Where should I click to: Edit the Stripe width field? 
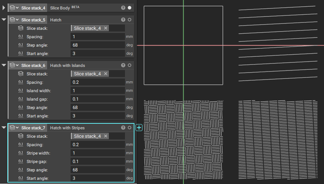[x=98, y=153]
